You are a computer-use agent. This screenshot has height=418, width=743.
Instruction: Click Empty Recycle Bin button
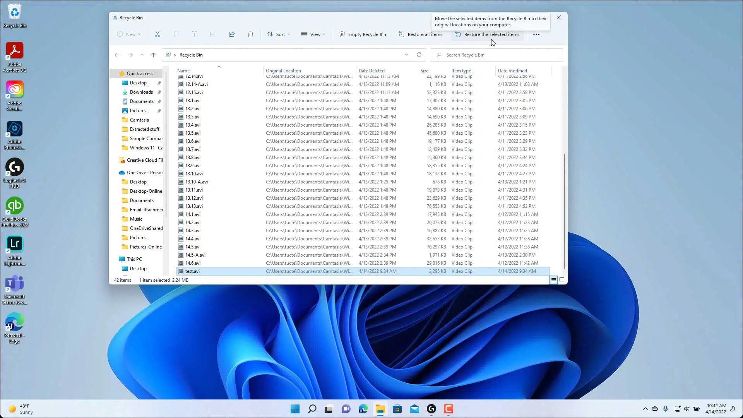click(x=363, y=34)
